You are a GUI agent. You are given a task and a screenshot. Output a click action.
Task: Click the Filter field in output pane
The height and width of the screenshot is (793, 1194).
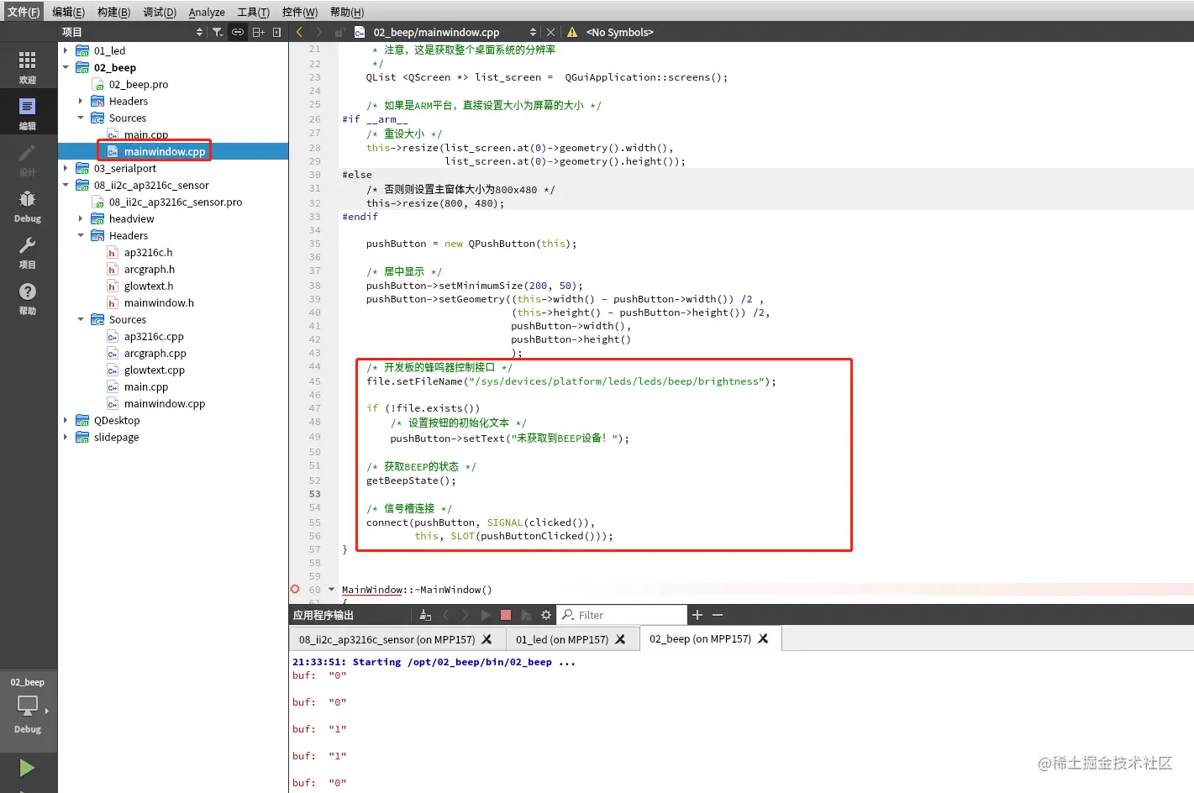623,615
